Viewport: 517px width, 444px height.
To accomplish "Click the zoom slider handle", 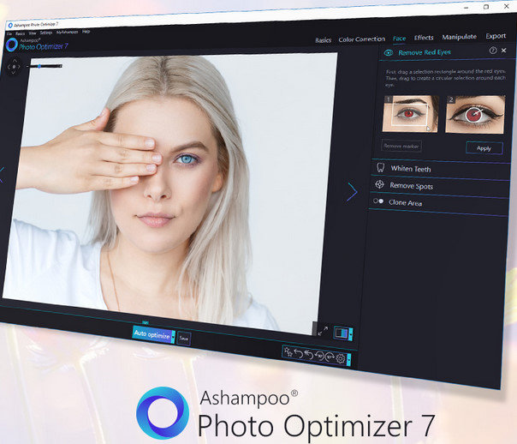I will [x=39, y=66].
